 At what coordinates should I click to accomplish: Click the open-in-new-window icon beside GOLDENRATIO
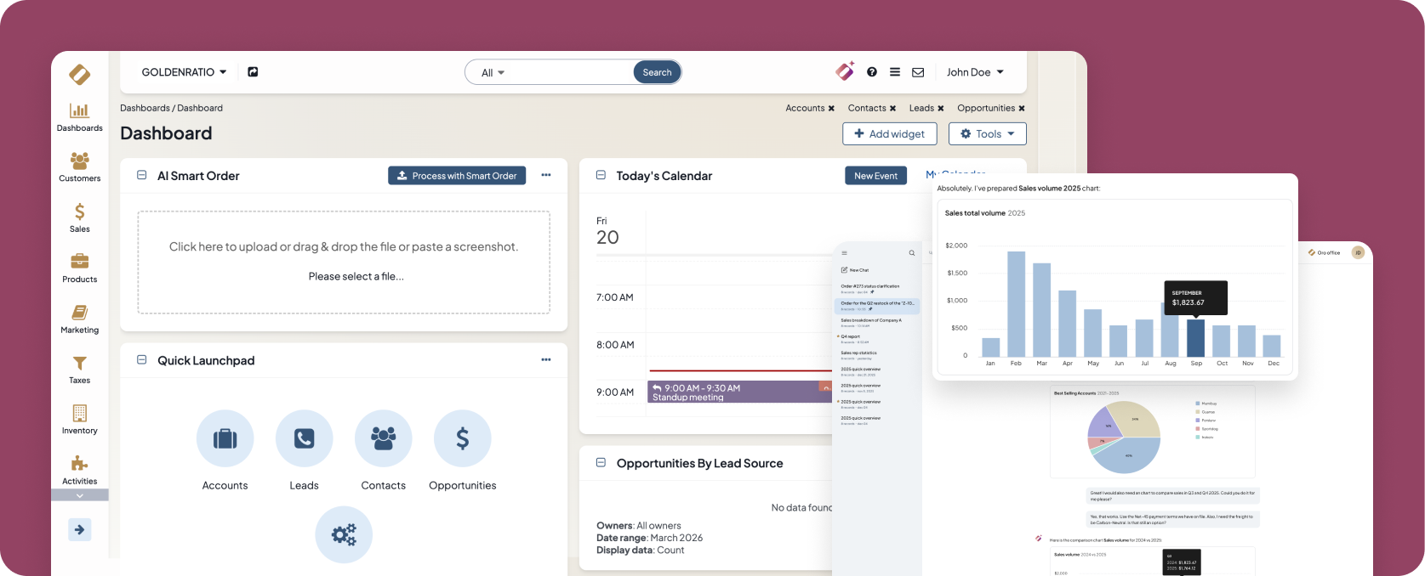tap(253, 72)
